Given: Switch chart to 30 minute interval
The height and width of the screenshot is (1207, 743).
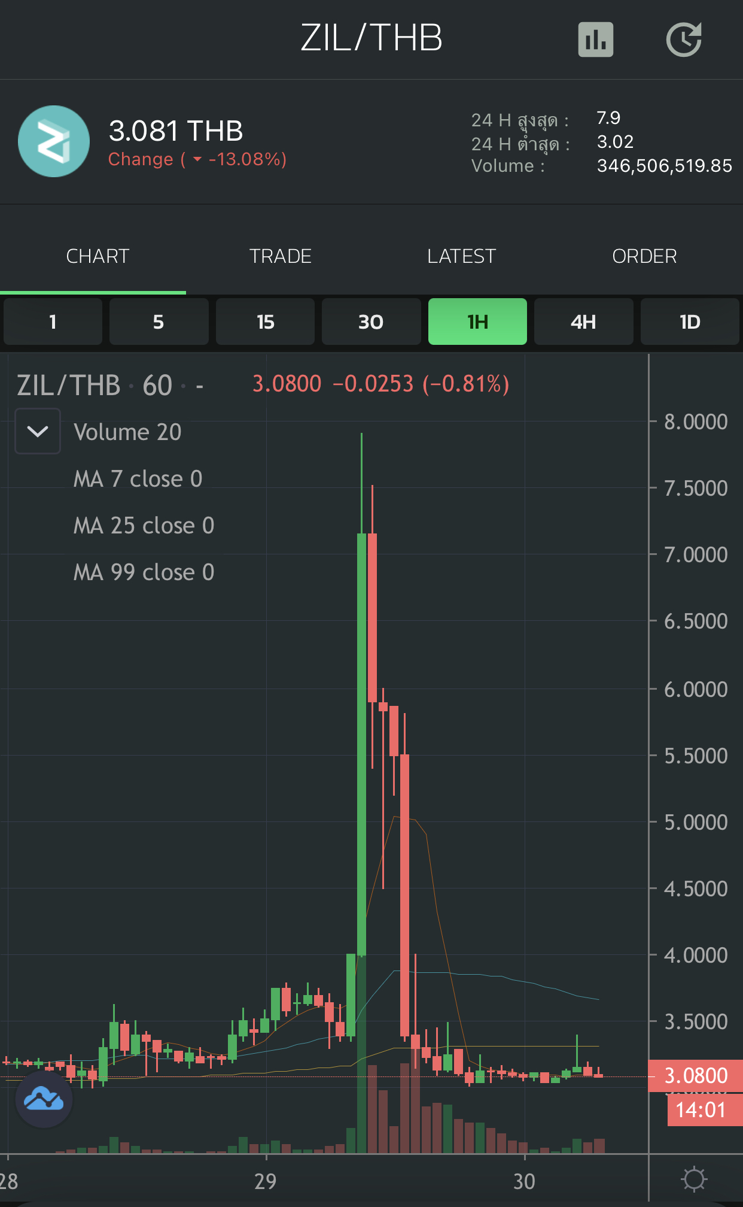Looking at the screenshot, I should 371,322.
